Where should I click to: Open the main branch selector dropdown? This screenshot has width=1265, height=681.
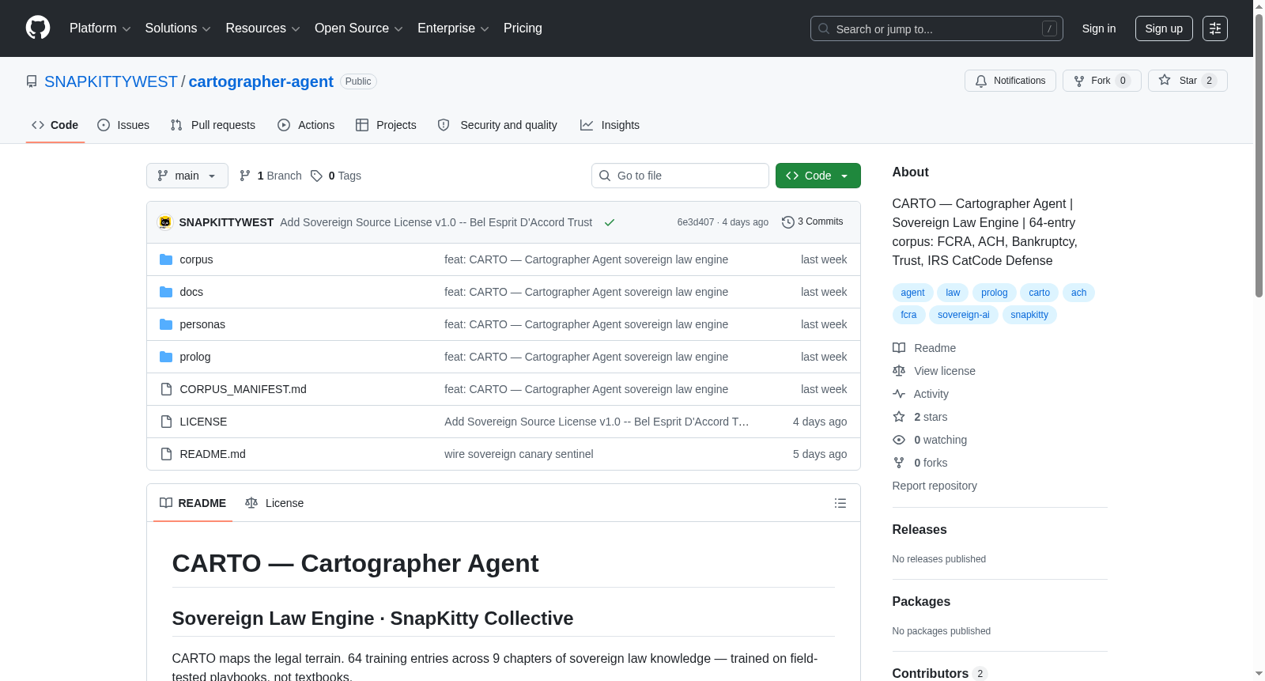point(187,176)
